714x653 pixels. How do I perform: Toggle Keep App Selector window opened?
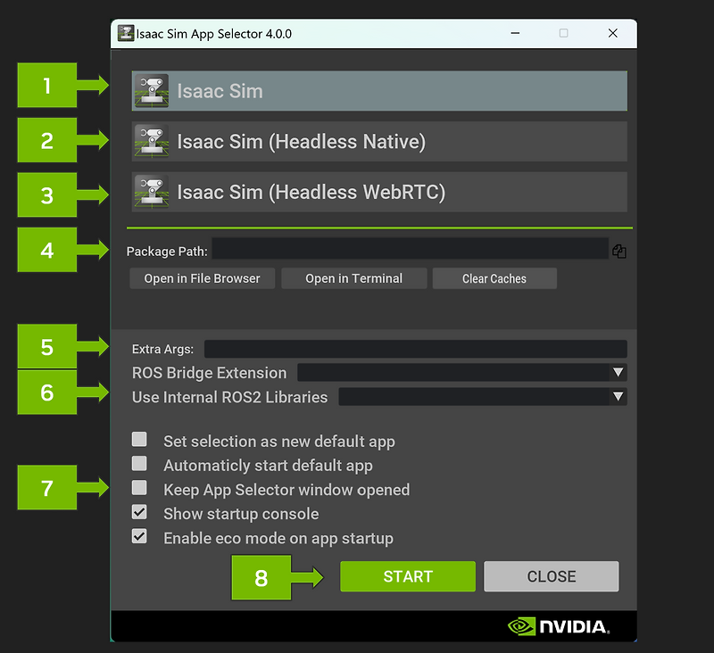pyautogui.click(x=139, y=488)
